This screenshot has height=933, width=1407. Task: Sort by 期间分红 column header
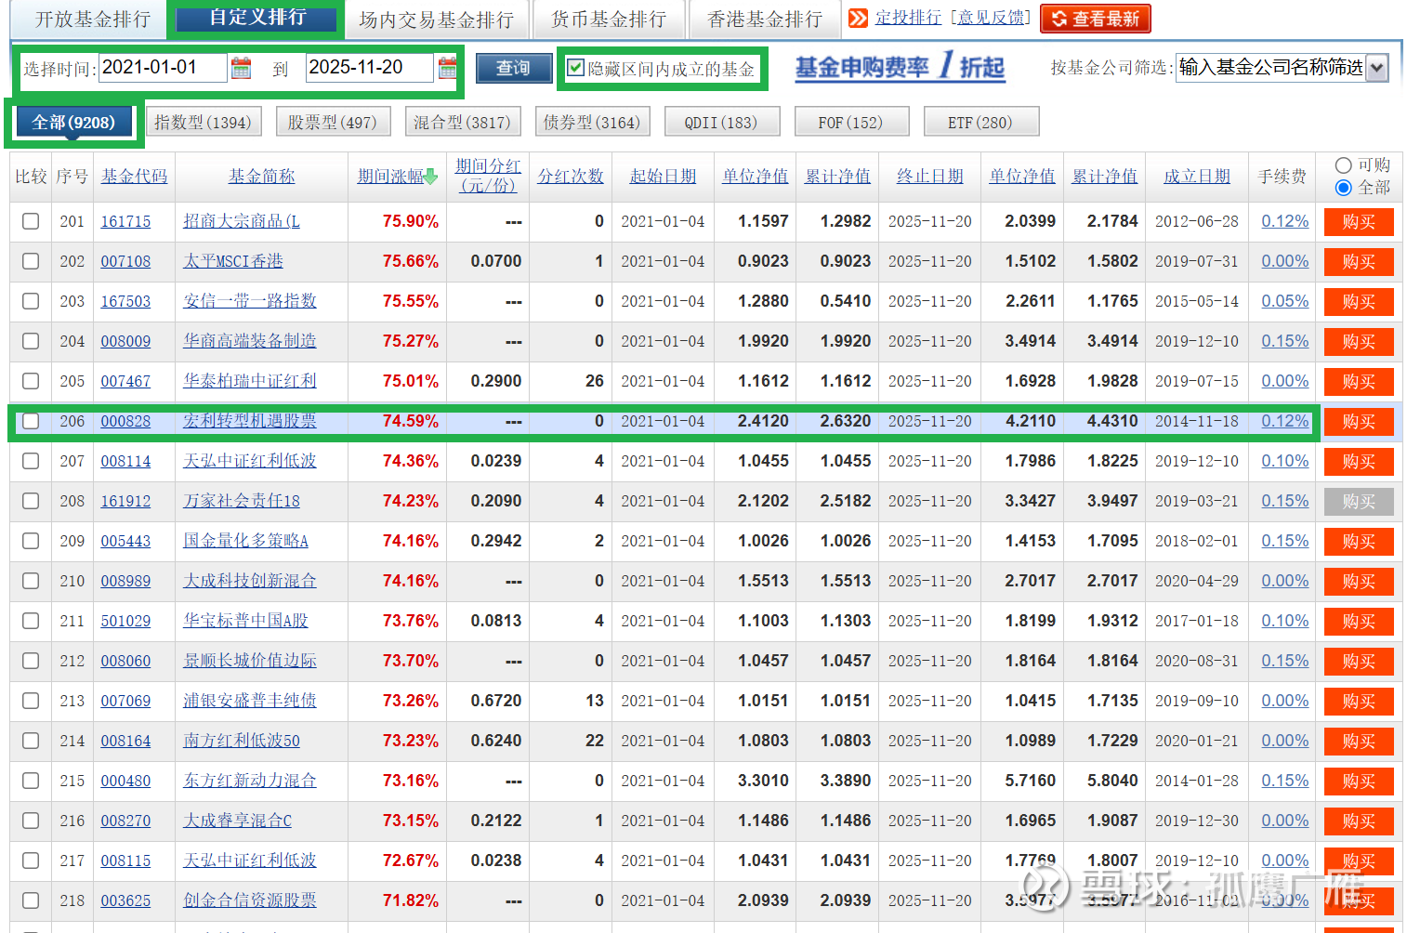click(x=488, y=176)
